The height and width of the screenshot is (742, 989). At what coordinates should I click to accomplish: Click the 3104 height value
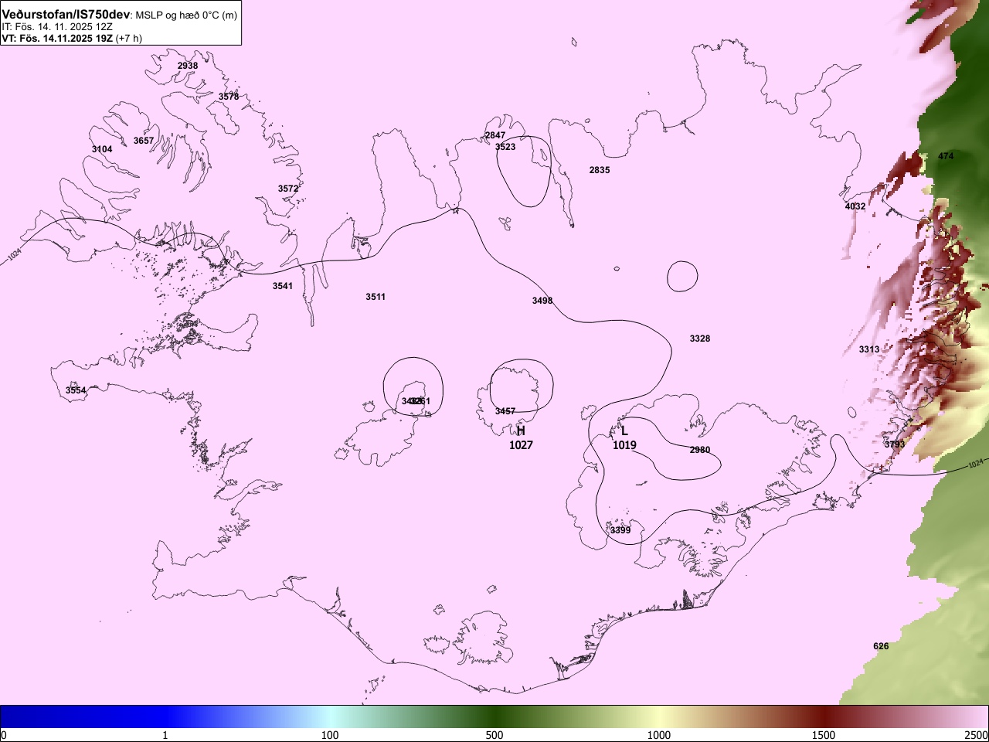pos(102,149)
